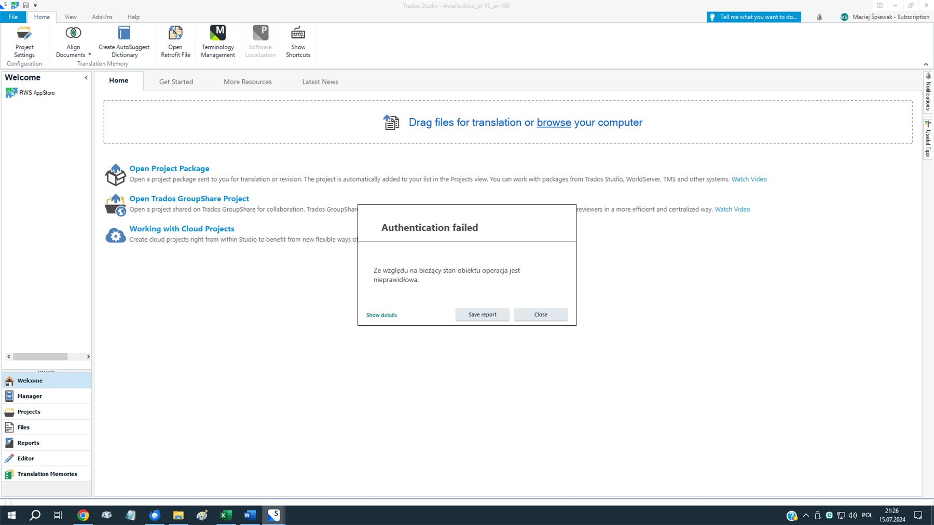Go to the Manager view
Viewport: 934px width, 525px height.
(x=47, y=396)
